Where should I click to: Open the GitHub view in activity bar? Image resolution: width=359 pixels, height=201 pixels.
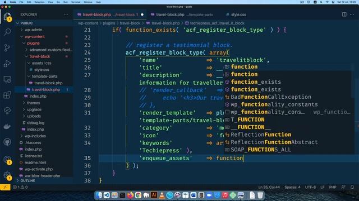tap(7, 142)
